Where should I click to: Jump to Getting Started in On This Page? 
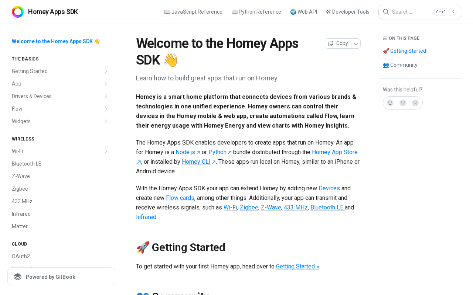pyautogui.click(x=404, y=51)
